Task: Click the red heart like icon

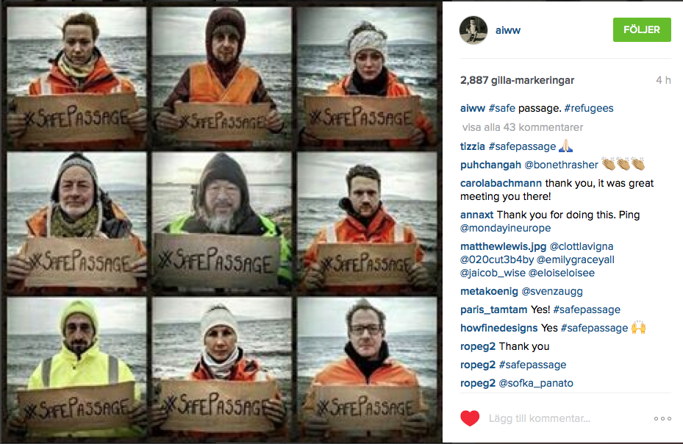Action: (x=470, y=418)
